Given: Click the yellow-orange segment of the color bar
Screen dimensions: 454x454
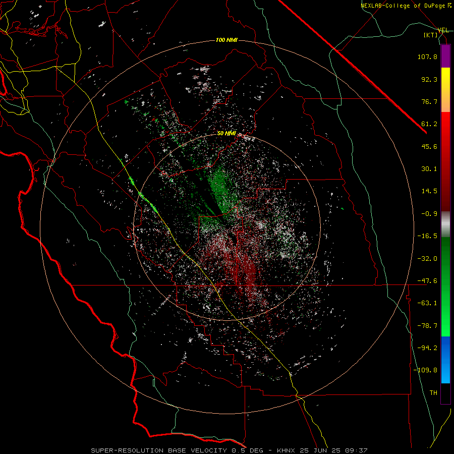Looking at the screenshot, I should pyautogui.click(x=445, y=90).
